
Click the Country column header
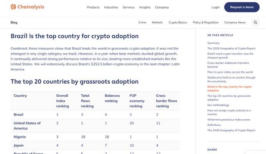coord(20,95)
